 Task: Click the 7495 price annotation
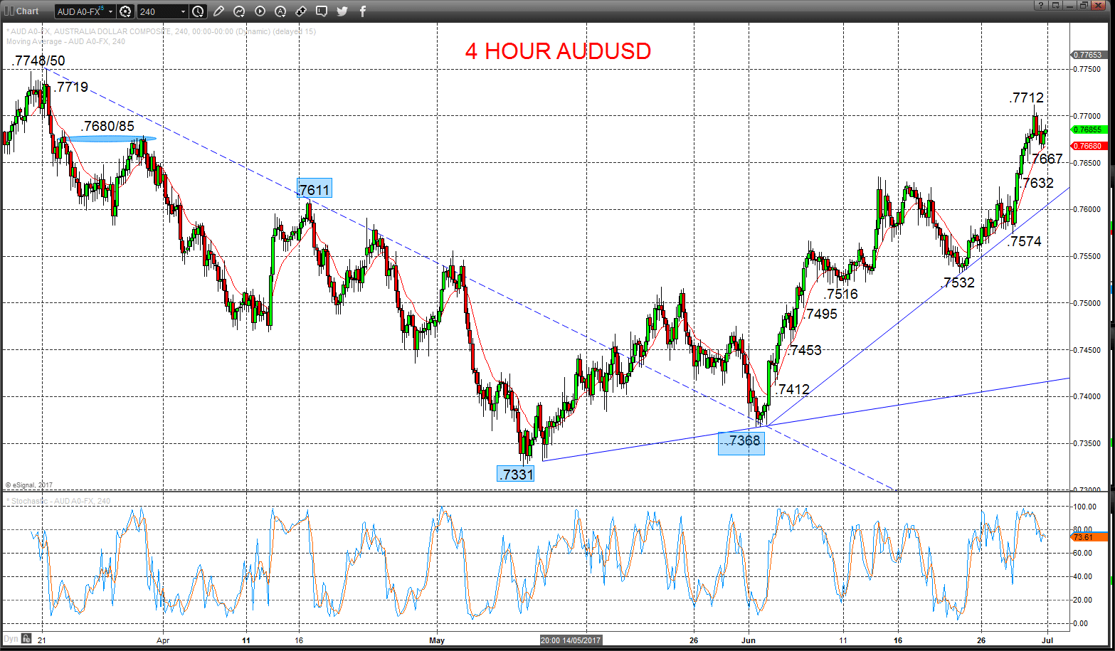[x=822, y=314]
